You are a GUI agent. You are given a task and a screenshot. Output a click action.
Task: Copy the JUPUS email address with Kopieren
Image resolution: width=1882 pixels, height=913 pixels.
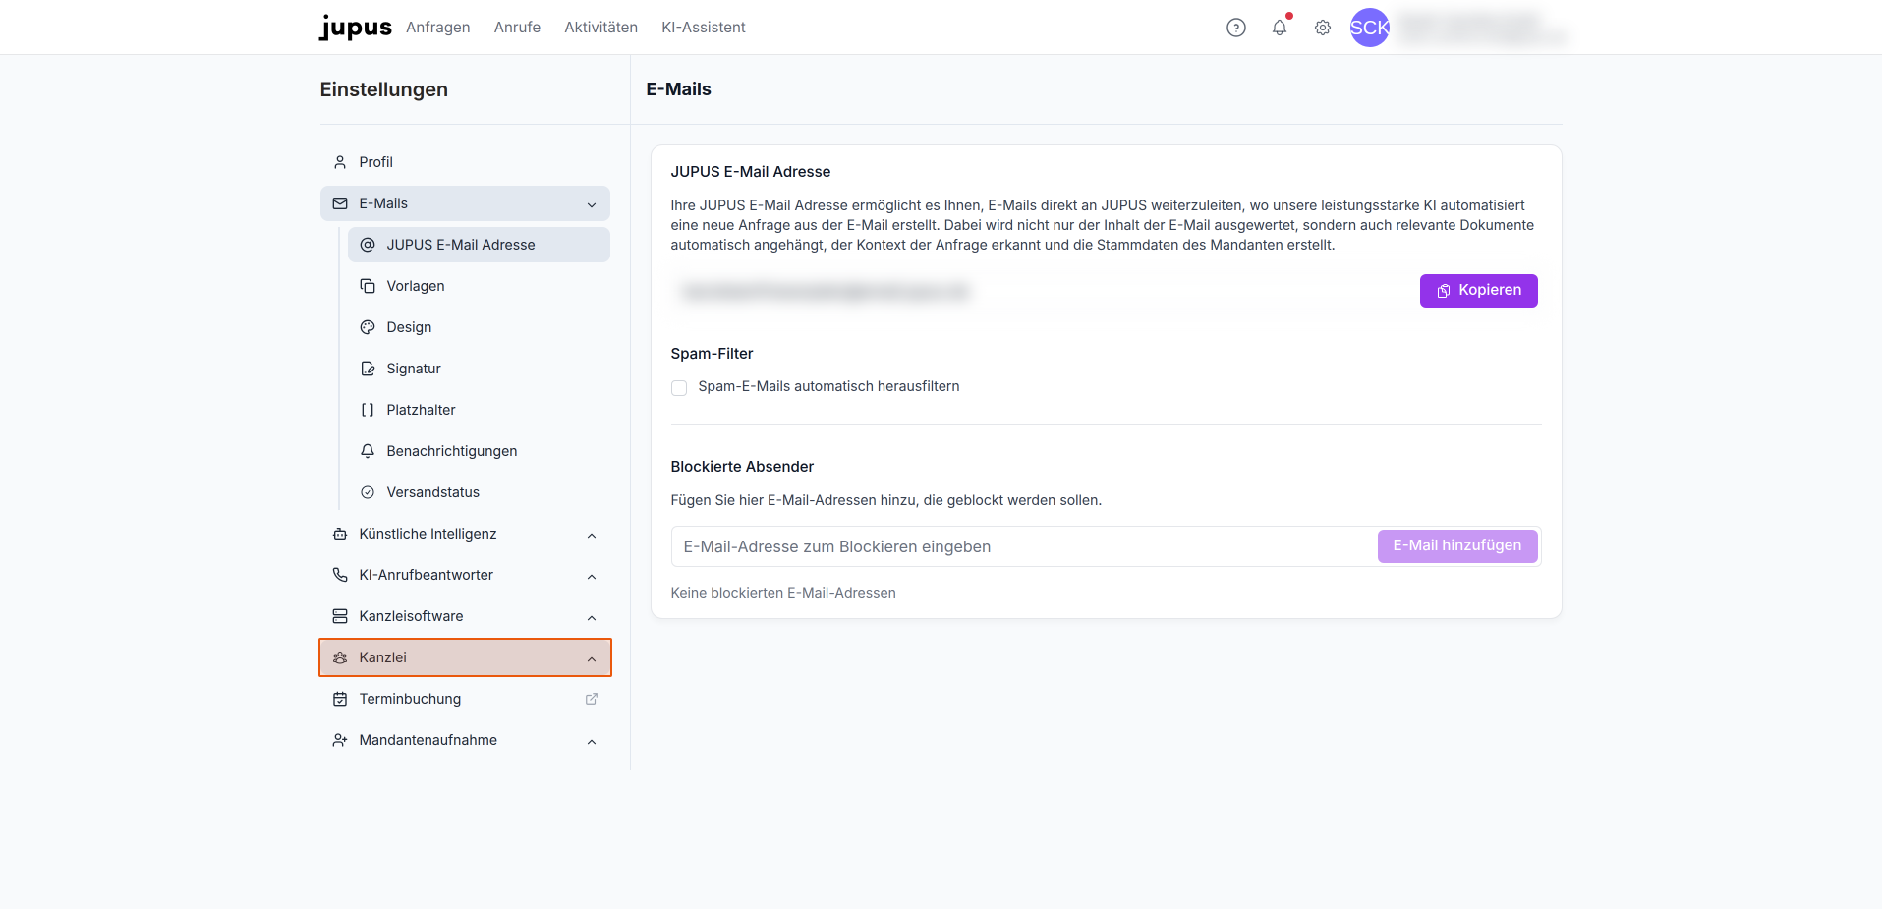pos(1478,291)
